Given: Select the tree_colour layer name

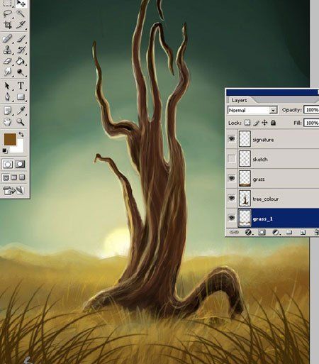Looking at the screenshot, I should [x=266, y=199].
